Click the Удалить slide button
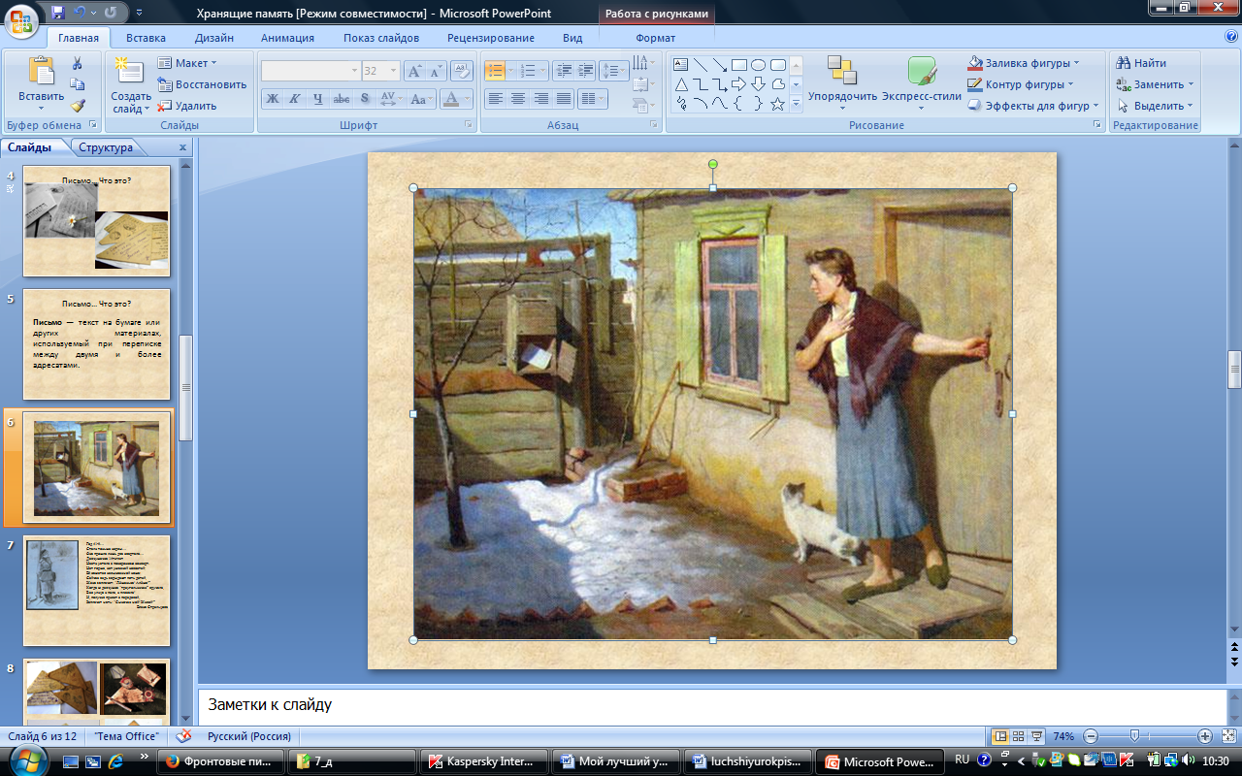 point(187,106)
